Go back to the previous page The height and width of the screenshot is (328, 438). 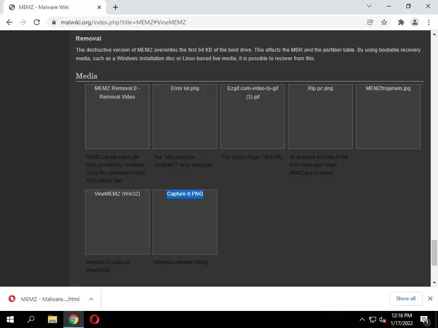9,22
